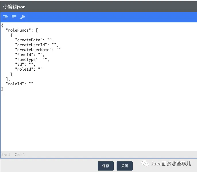Viewport: 197px width, 172px height.
Task: Click the compact JSON lines icon
Action: coord(14,17)
